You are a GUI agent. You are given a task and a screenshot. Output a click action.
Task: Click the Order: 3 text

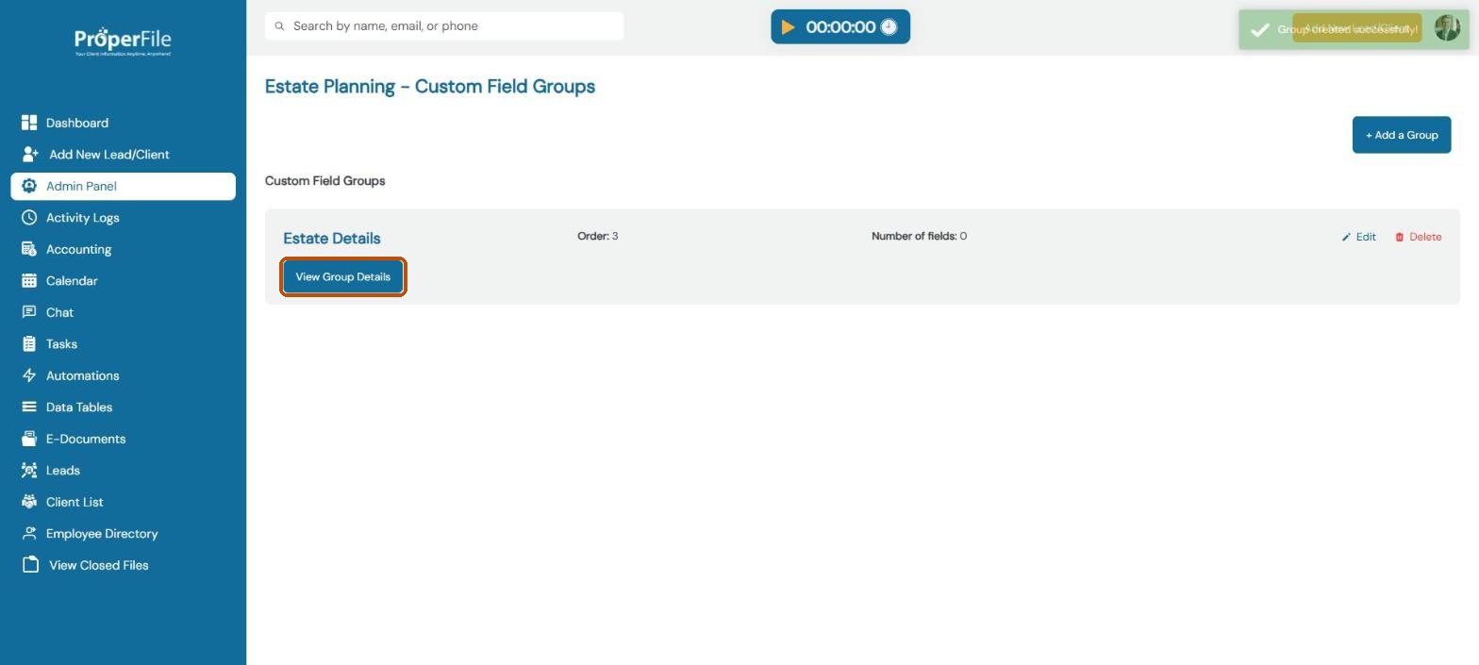(598, 236)
